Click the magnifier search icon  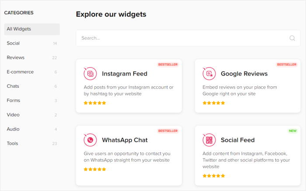pyautogui.click(x=292, y=38)
